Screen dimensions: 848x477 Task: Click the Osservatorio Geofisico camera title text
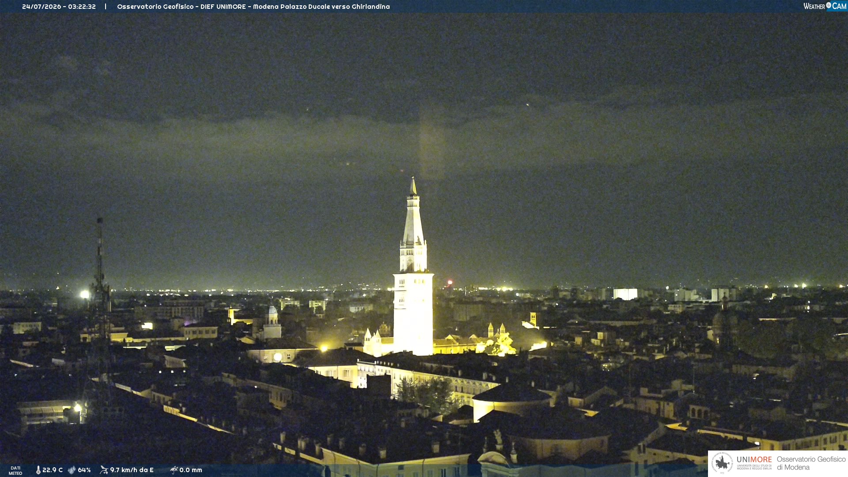pyautogui.click(x=253, y=7)
